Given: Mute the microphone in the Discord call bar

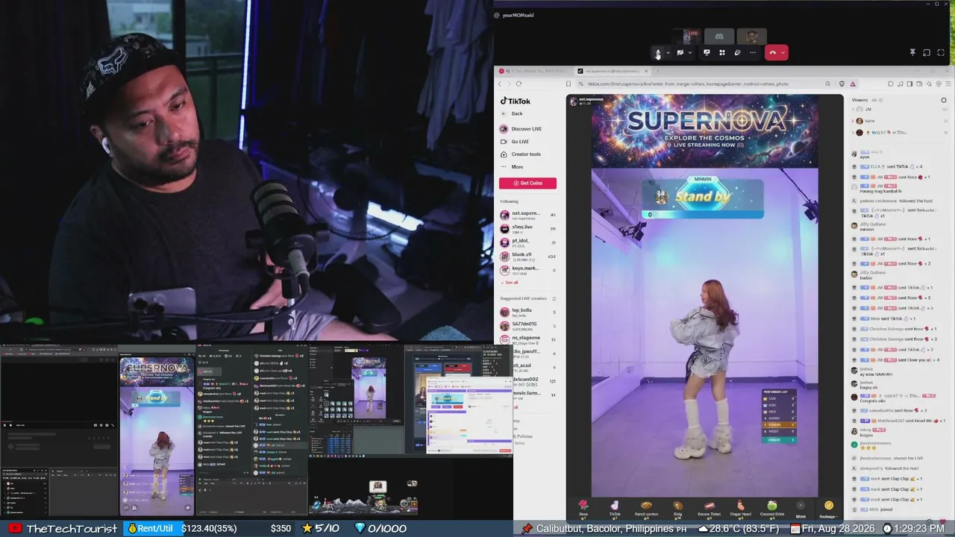Looking at the screenshot, I should [x=657, y=52].
